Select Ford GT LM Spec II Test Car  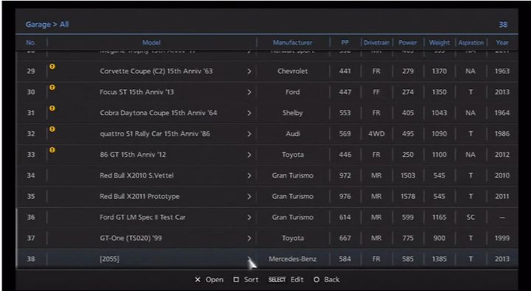pos(142,217)
